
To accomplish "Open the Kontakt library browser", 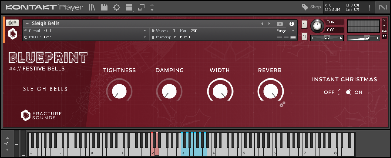I will coord(92,7).
